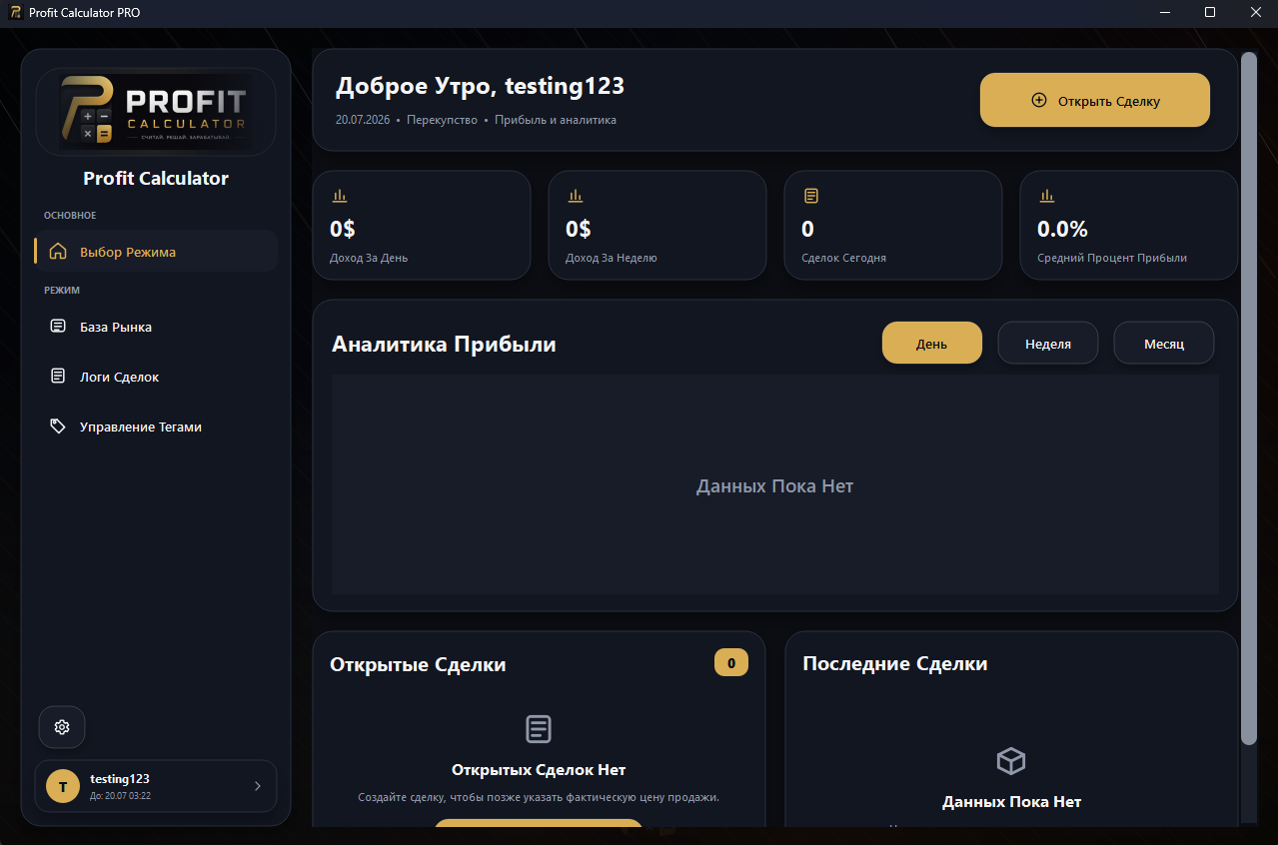
Task: Close the Profit Calculator PRO window
Action: [1255, 12]
